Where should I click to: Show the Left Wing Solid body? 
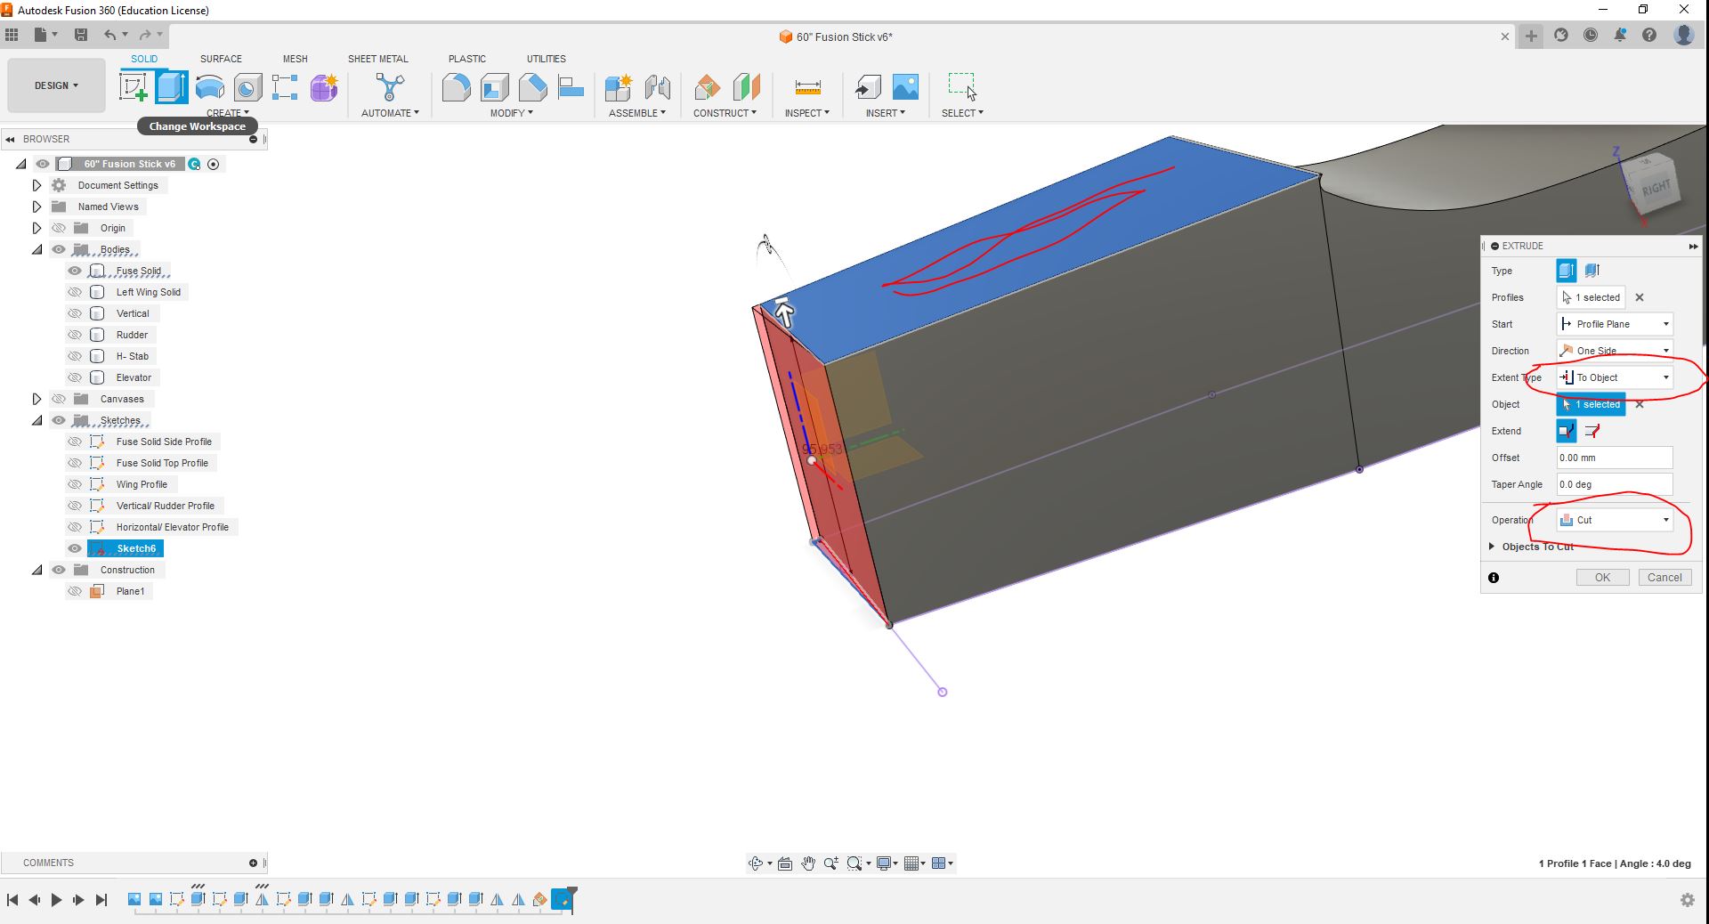(75, 292)
